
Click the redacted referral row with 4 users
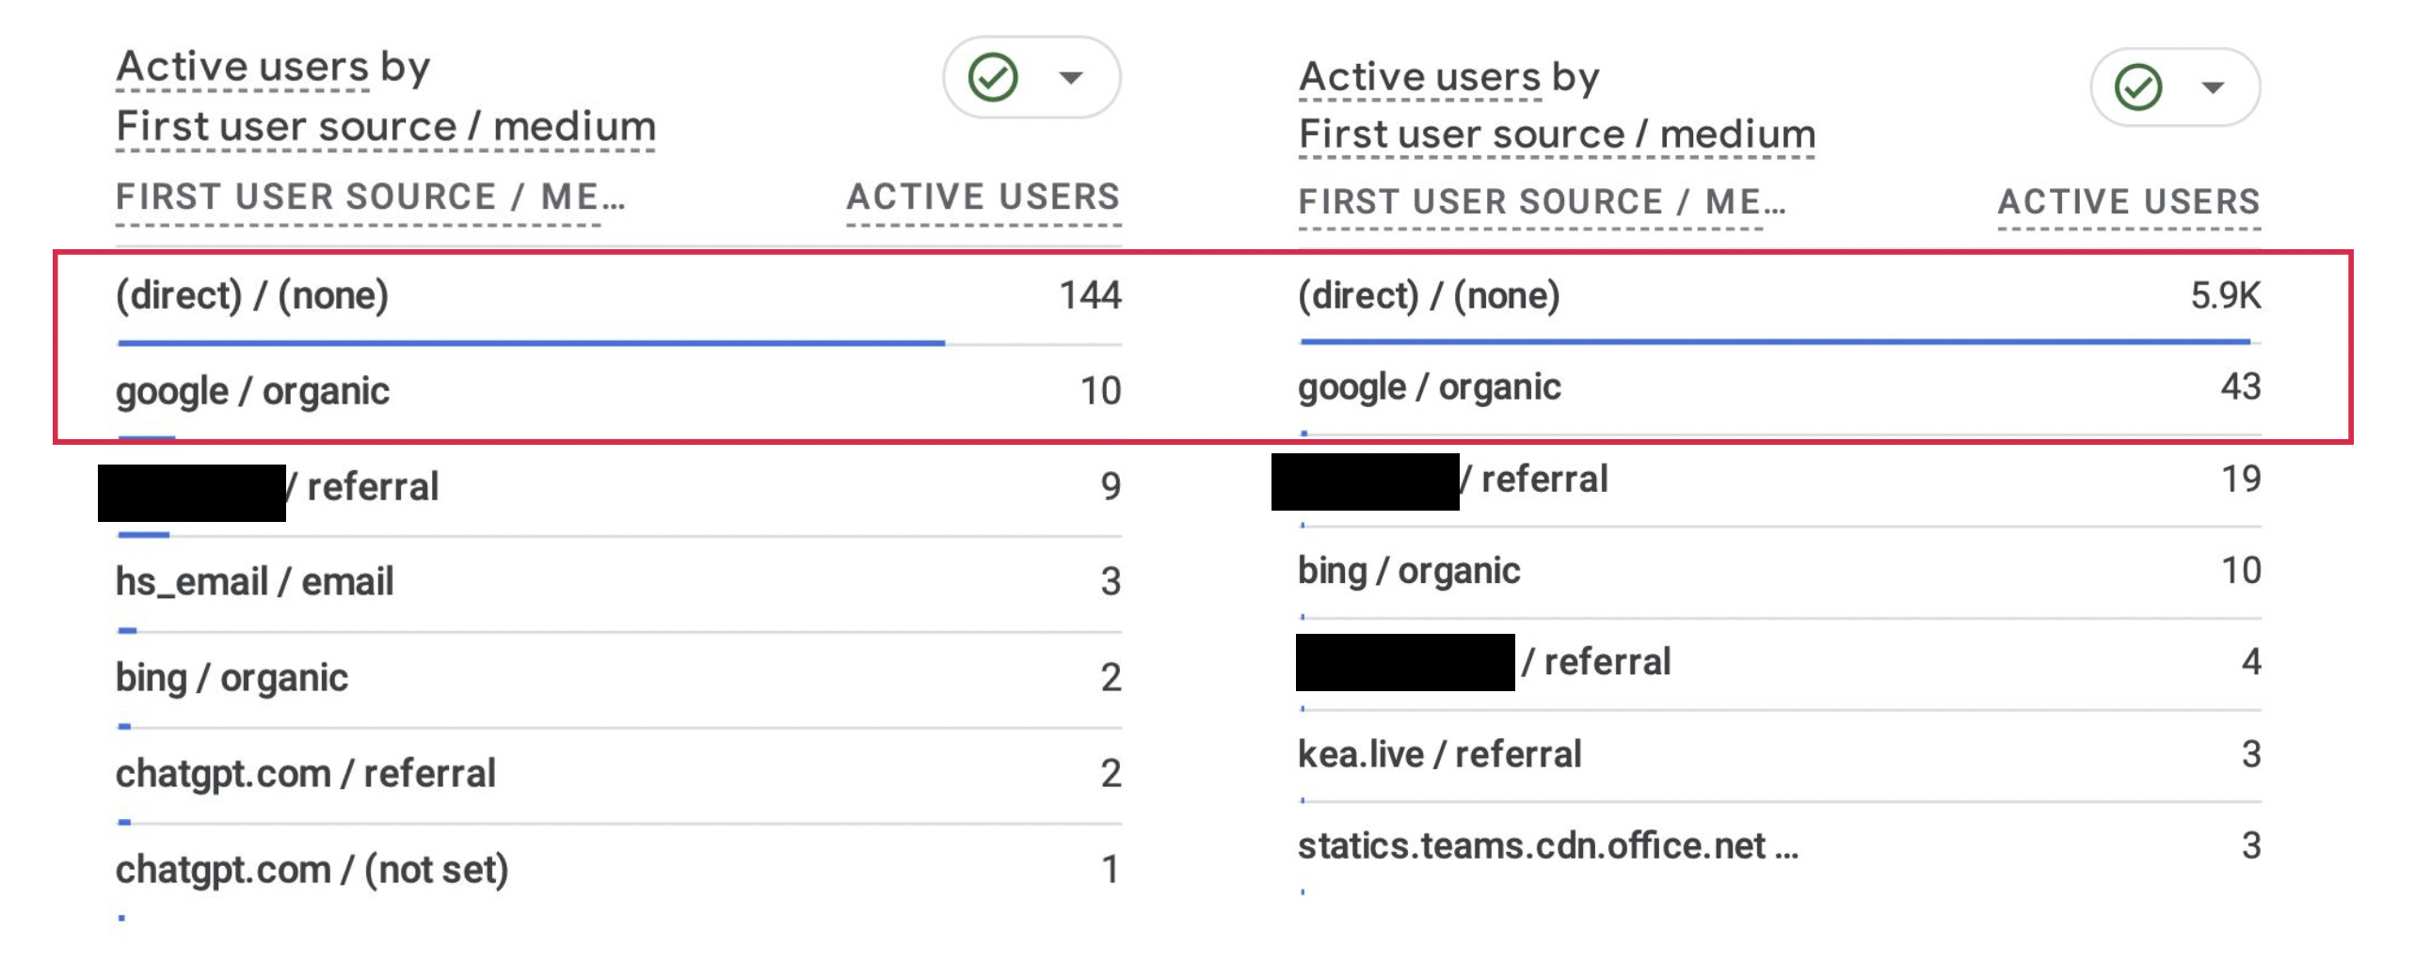coord(1780,662)
